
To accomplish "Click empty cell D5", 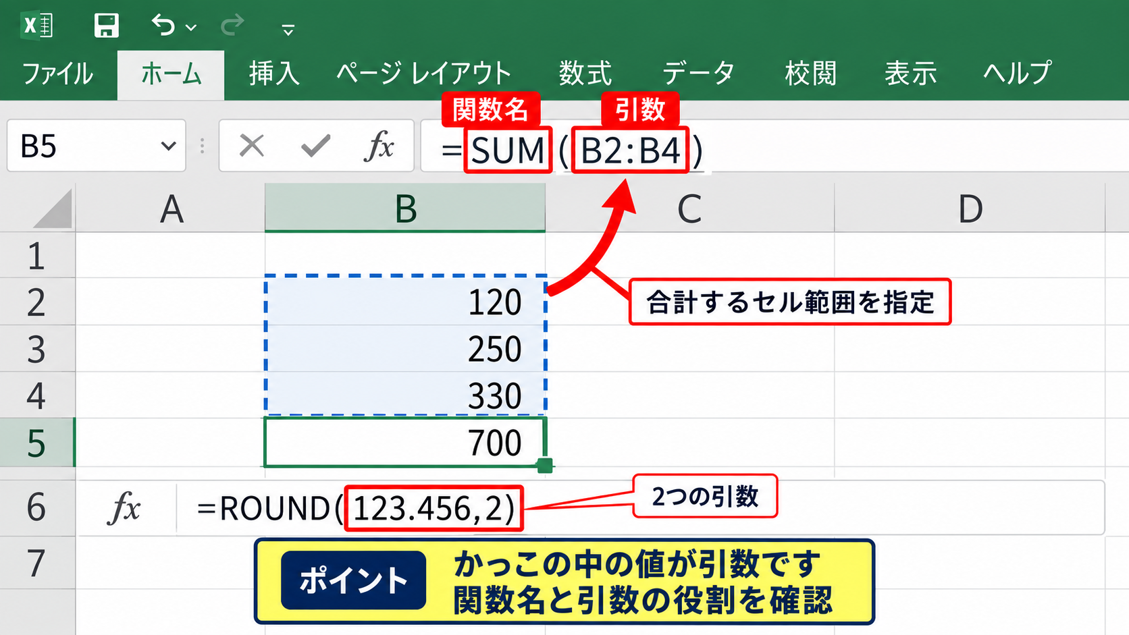I will click(970, 443).
